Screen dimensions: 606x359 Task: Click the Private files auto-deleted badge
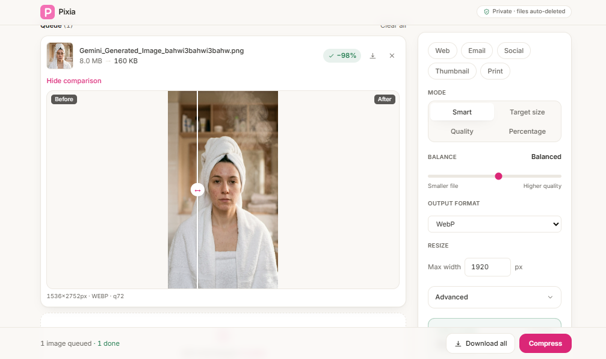point(524,11)
